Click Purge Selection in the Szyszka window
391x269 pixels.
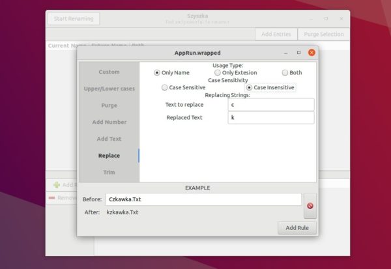[x=324, y=34]
